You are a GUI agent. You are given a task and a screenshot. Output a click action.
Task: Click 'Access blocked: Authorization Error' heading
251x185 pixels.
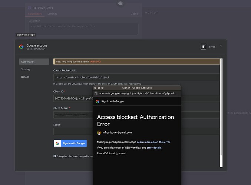pyautogui.click(x=135, y=121)
